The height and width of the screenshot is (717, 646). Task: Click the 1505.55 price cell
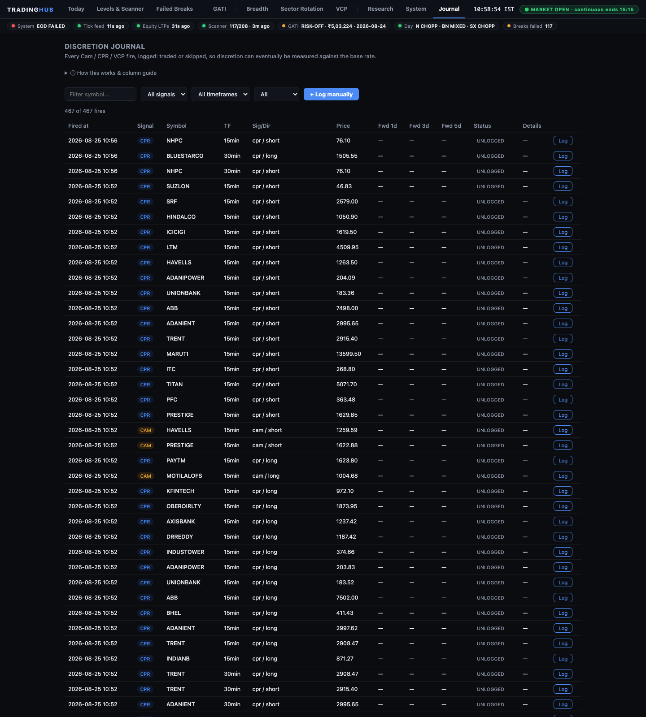click(x=347, y=156)
